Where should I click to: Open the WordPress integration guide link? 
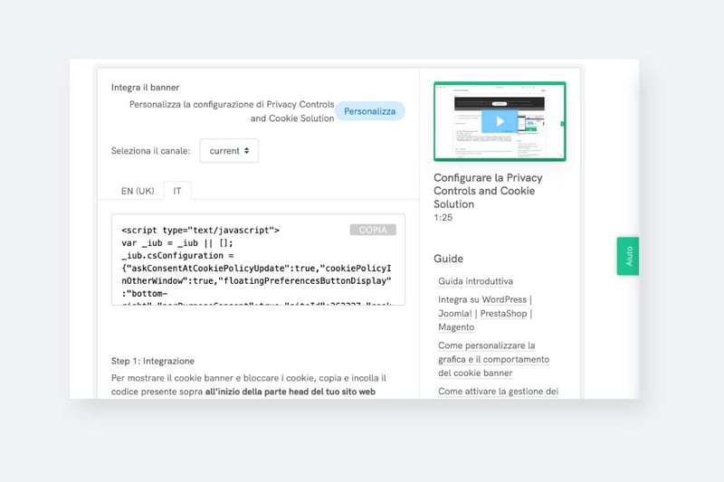(x=504, y=299)
